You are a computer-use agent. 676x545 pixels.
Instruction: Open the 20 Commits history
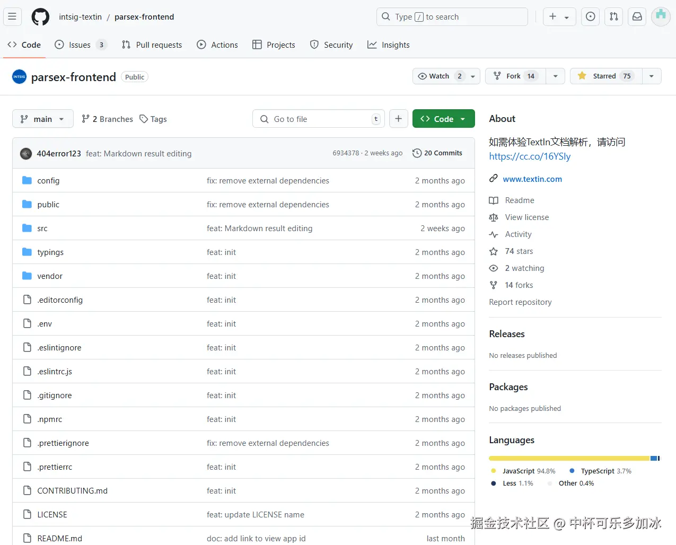(437, 153)
